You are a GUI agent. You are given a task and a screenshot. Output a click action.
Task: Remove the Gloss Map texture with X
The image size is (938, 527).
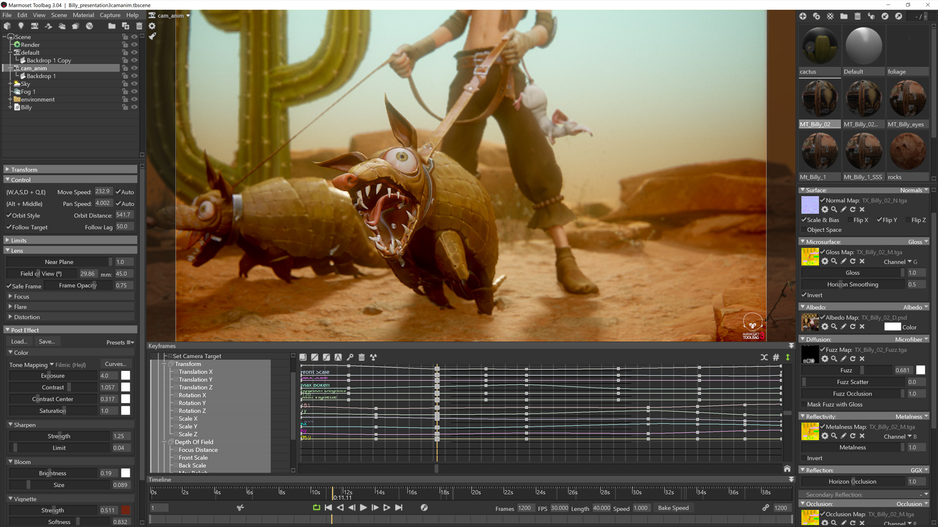tap(862, 261)
